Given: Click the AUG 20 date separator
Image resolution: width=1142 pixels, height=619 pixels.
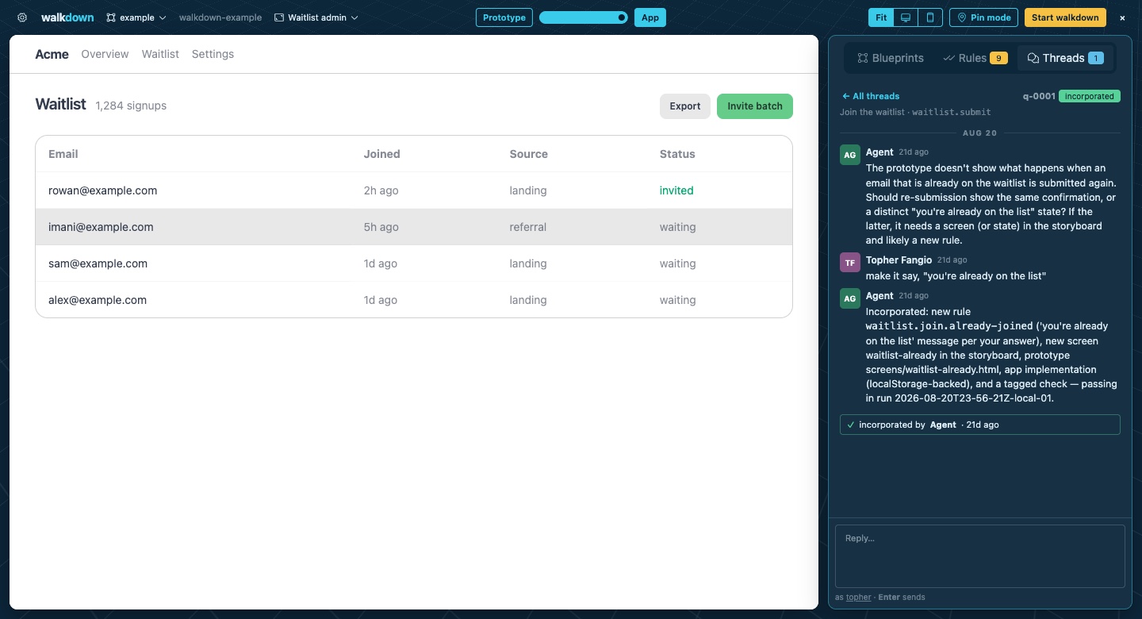Looking at the screenshot, I should coord(980,133).
